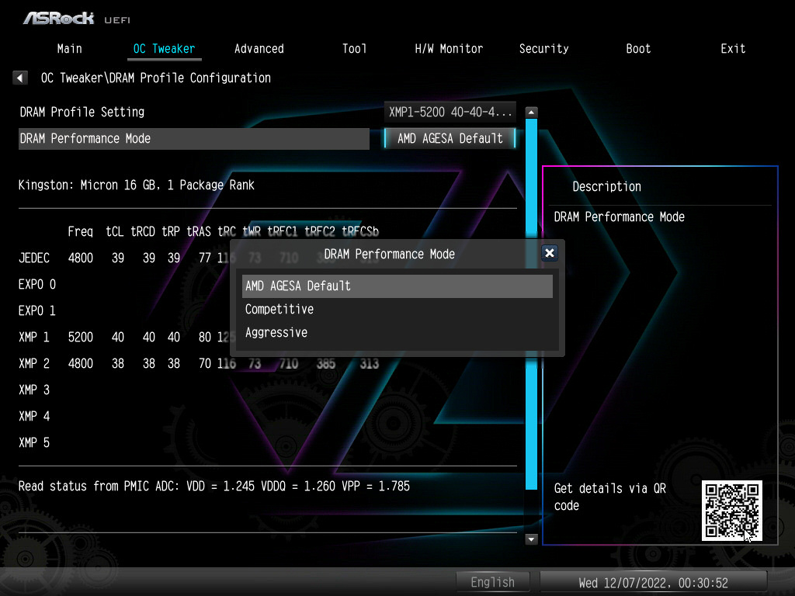Select the Exit menu item
This screenshot has height=596, width=795.
click(733, 48)
